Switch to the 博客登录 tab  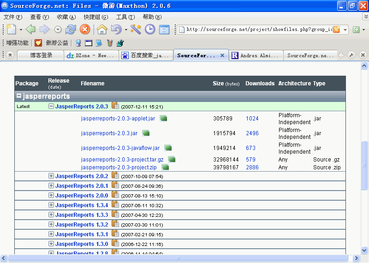pos(41,55)
